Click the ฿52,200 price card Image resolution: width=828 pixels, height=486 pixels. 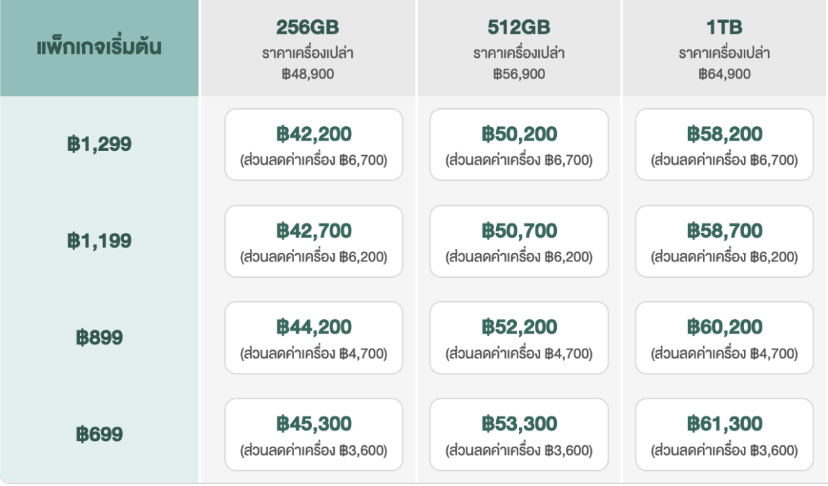[519, 338]
